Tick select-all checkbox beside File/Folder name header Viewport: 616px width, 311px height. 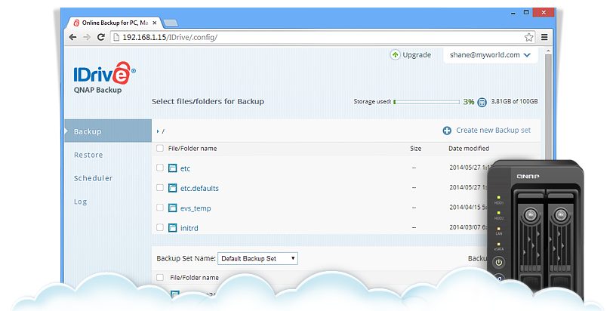(x=160, y=148)
